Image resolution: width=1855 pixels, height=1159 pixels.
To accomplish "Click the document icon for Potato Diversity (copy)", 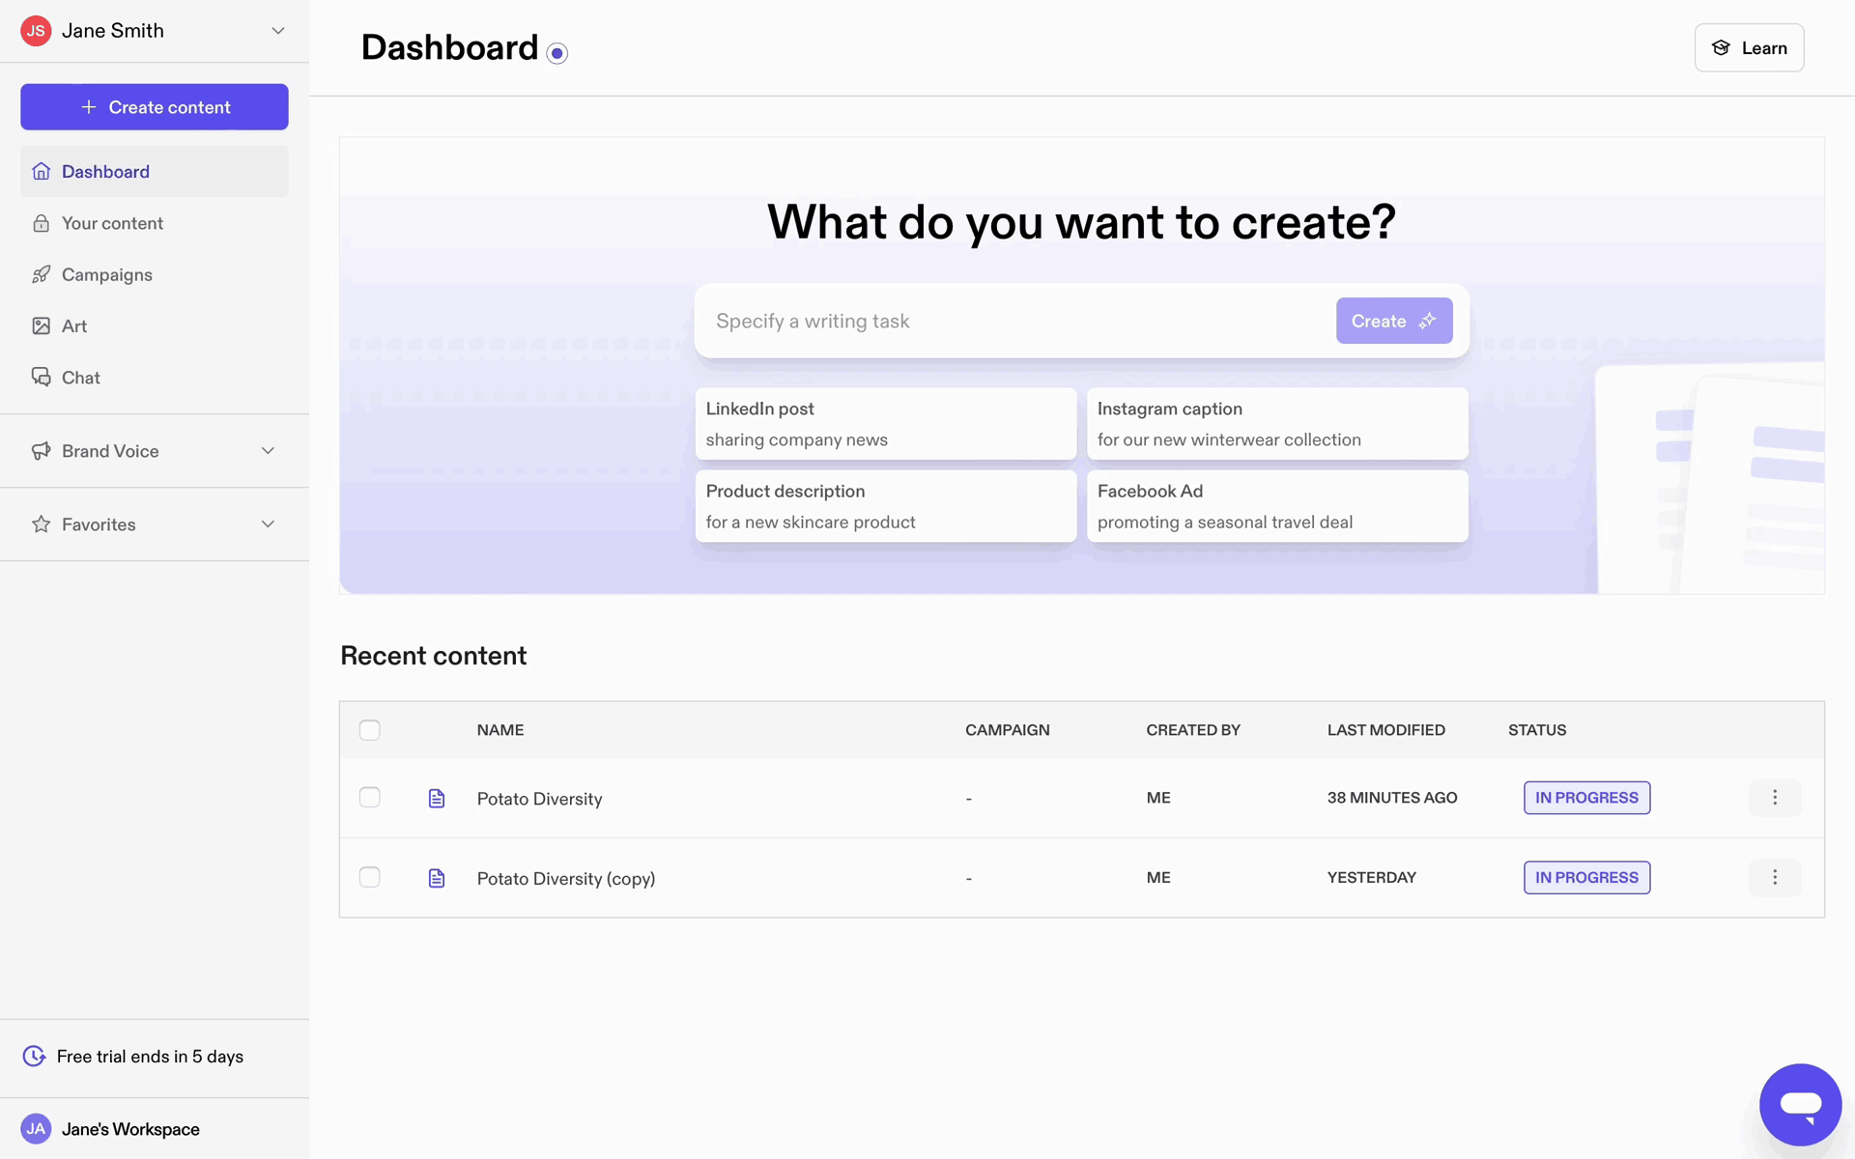I will (437, 878).
